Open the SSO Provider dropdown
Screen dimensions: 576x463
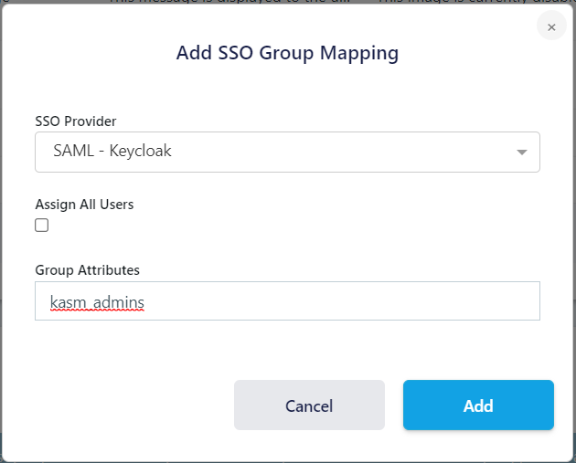(x=287, y=152)
